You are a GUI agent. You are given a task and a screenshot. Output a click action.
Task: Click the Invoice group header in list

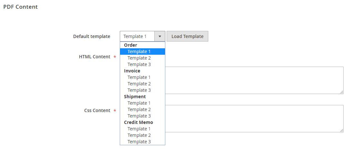tap(132, 71)
